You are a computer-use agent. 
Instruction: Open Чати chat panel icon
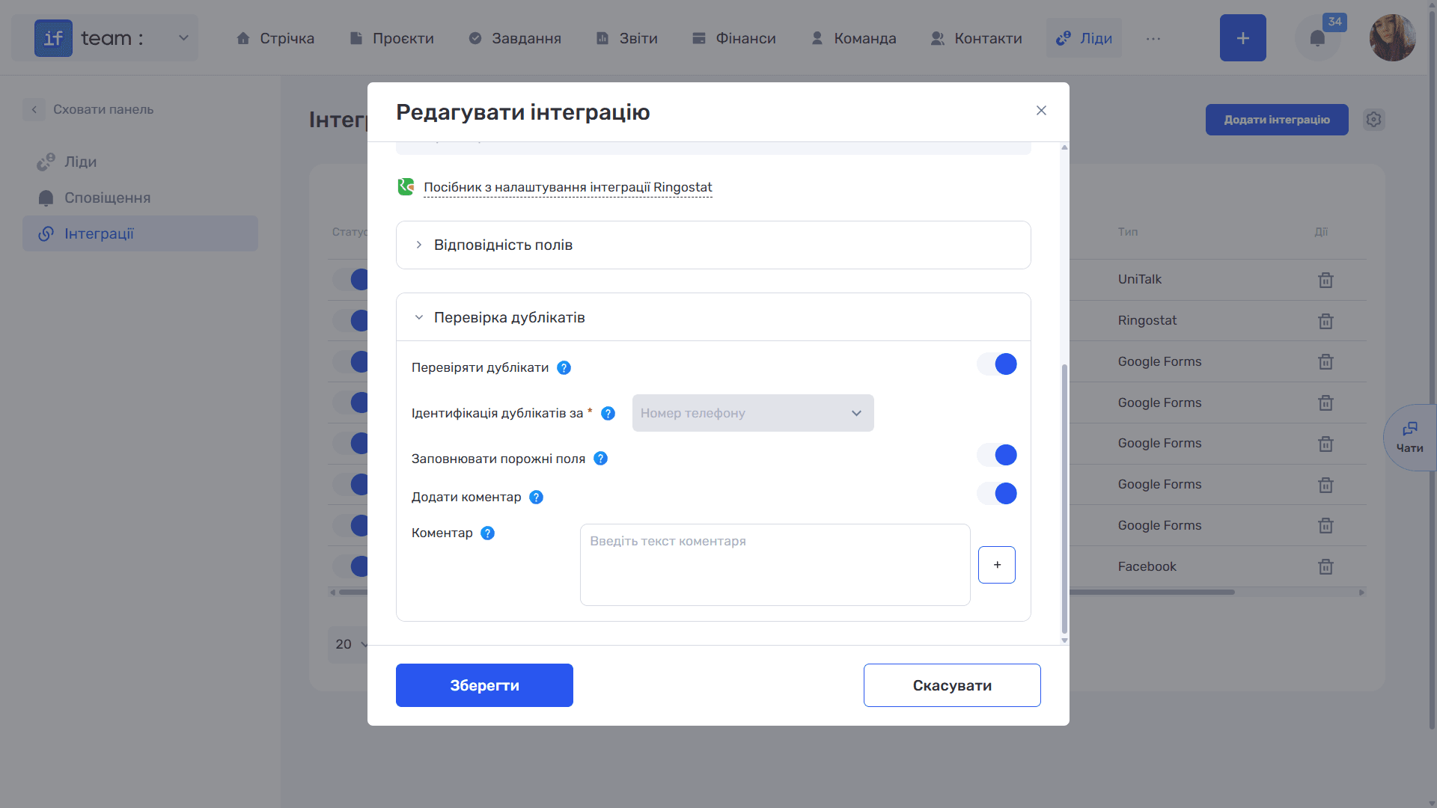click(x=1410, y=437)
